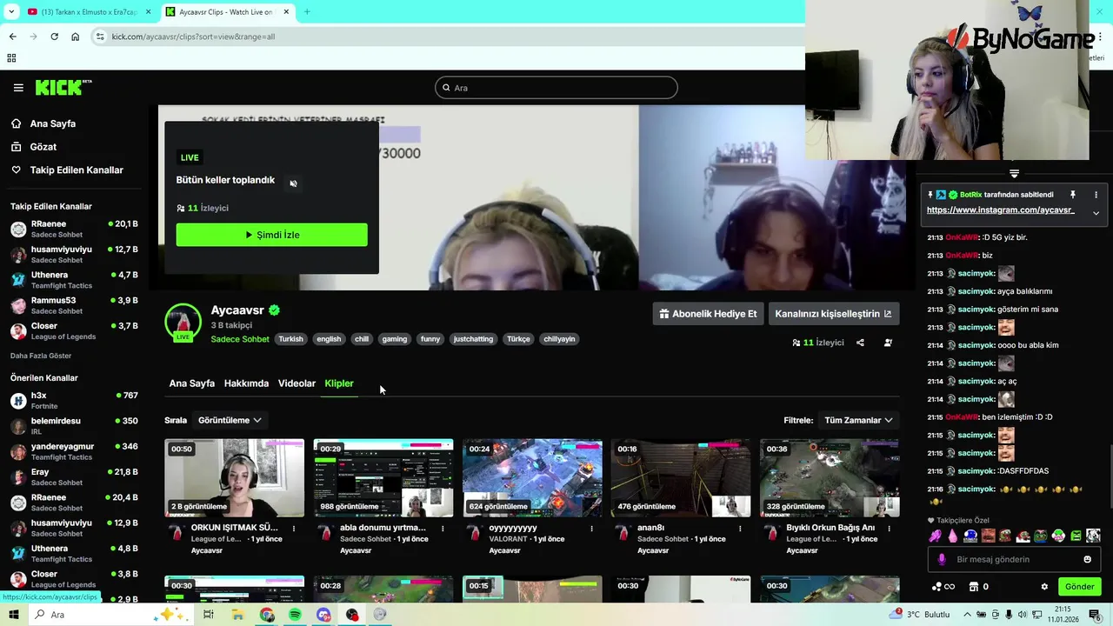Open Spotify from the Windows taskbar

[x=295, y=615]
